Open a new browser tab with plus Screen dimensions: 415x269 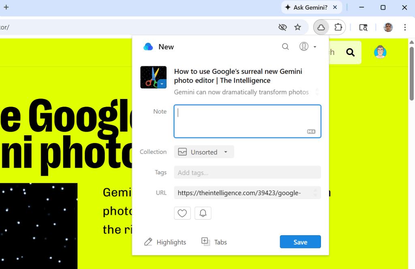point(6,7)
